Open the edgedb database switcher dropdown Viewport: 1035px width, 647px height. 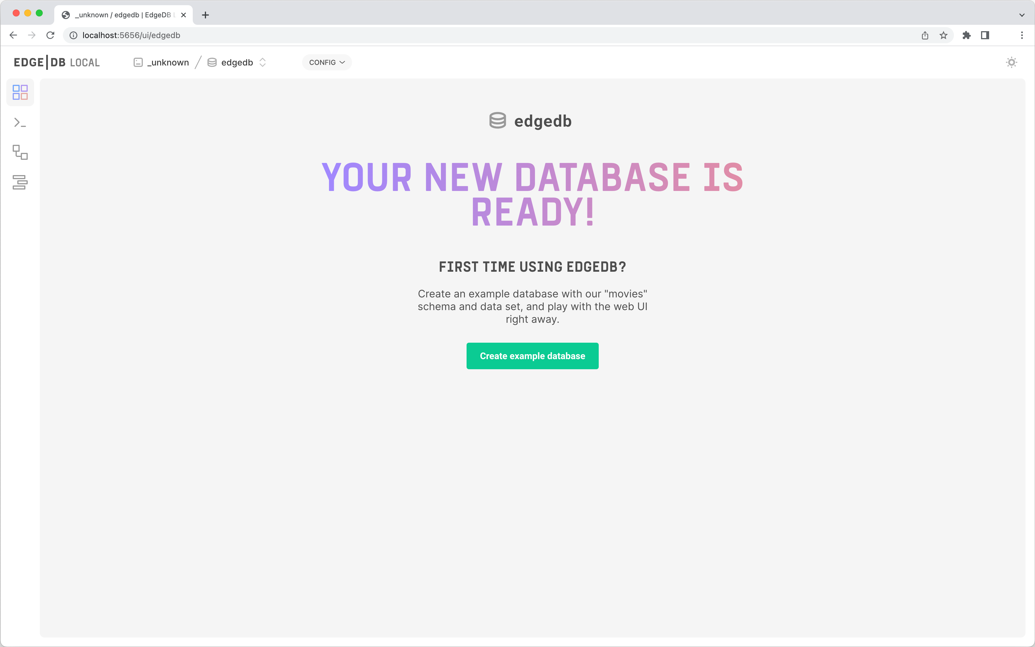click(x=237, y=63)
